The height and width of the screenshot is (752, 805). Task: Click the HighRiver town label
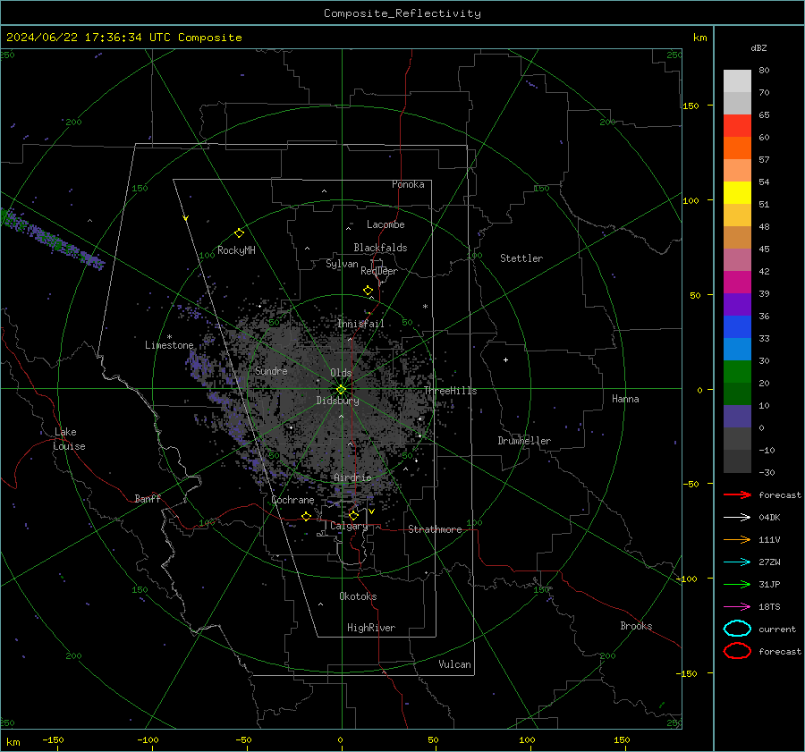click(371, 628)
